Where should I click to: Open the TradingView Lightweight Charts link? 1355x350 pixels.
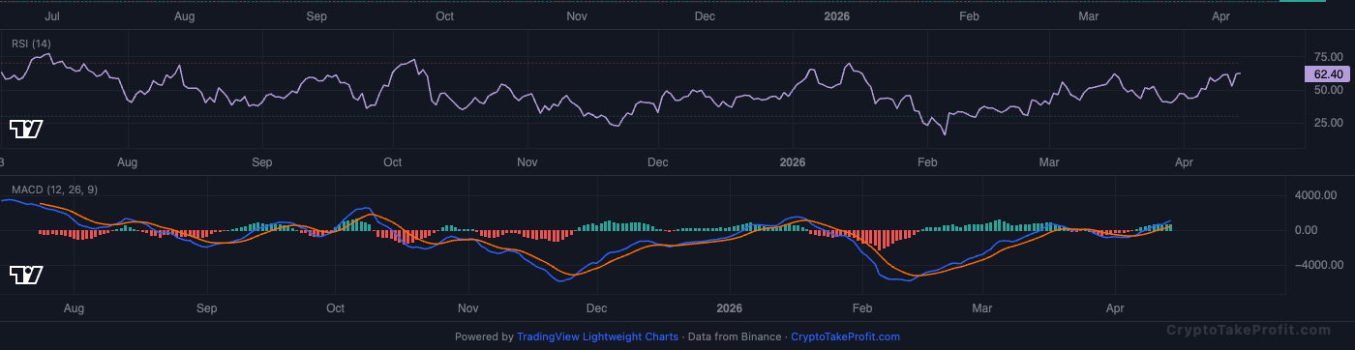click(x=597, y=336)
